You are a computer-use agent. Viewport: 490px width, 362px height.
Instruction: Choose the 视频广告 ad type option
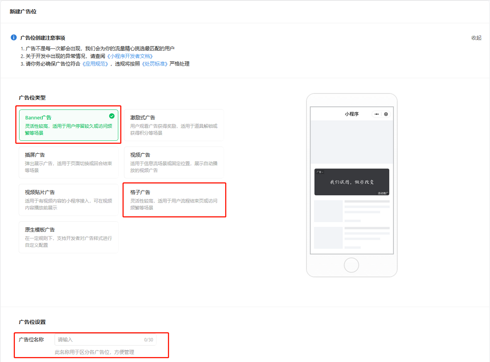coord(174,162)
